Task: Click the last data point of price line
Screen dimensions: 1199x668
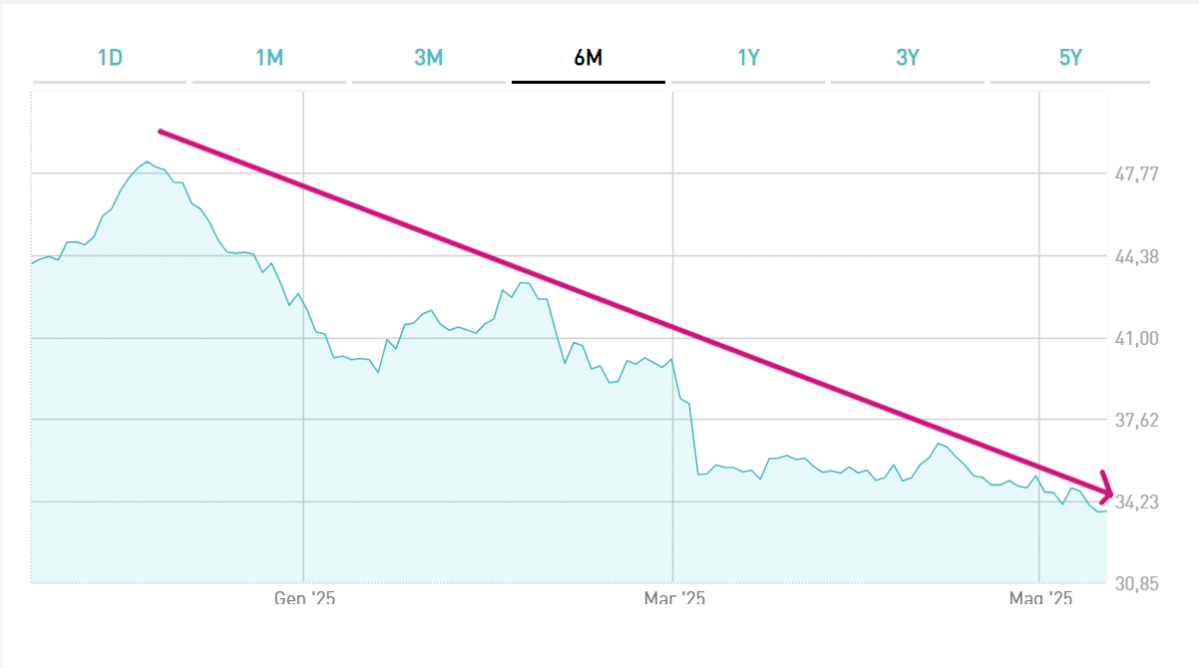Action: pyautogui.click(x=1105, y=511)
